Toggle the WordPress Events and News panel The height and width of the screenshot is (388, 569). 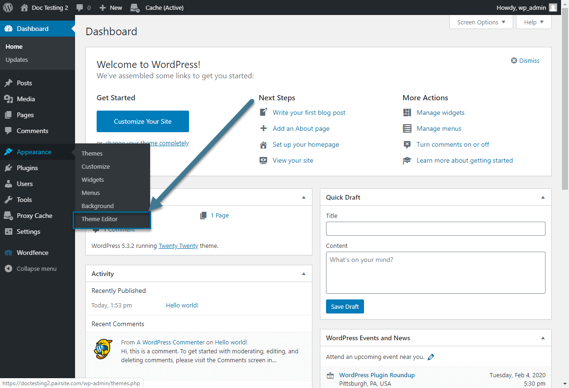pyautogui.click(x=543, y=338)
